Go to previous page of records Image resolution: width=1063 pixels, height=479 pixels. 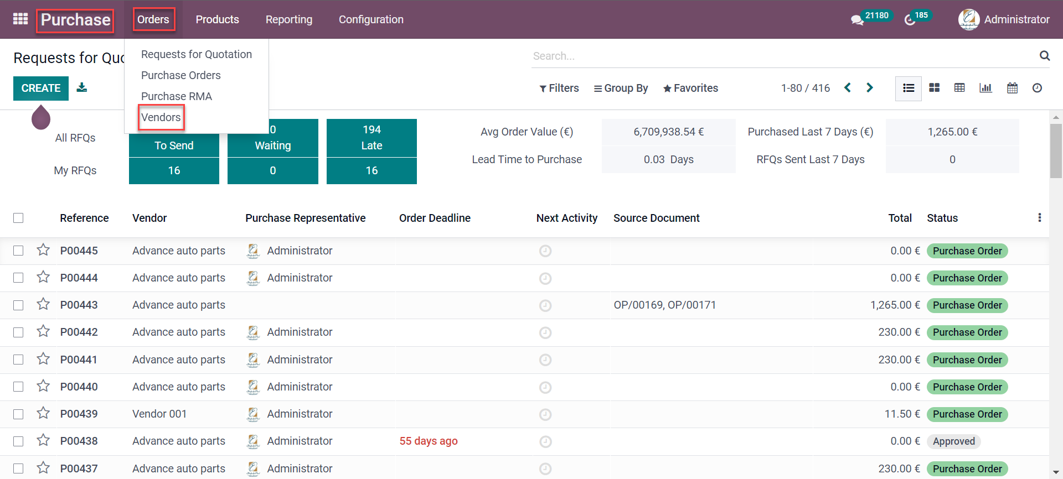point(847,88)
